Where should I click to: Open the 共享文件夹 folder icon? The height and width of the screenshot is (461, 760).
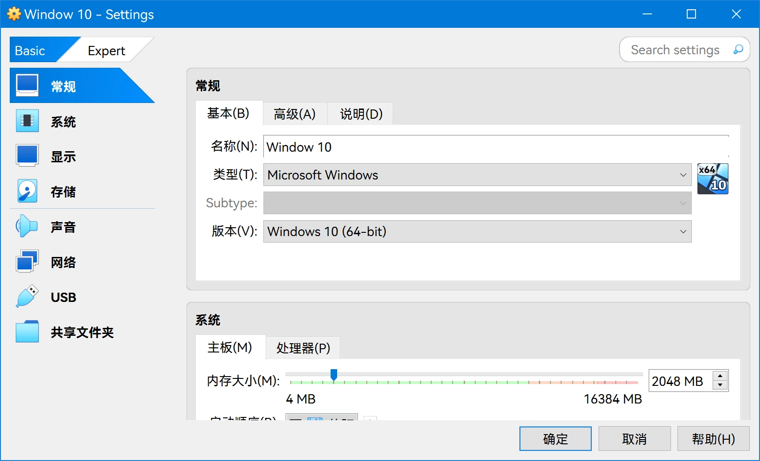(x=27, y=332)
